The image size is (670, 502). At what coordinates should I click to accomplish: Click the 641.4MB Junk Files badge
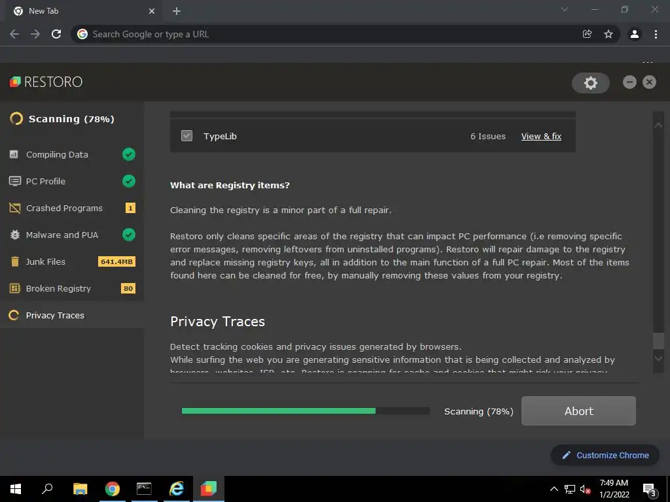click(116, 261)
